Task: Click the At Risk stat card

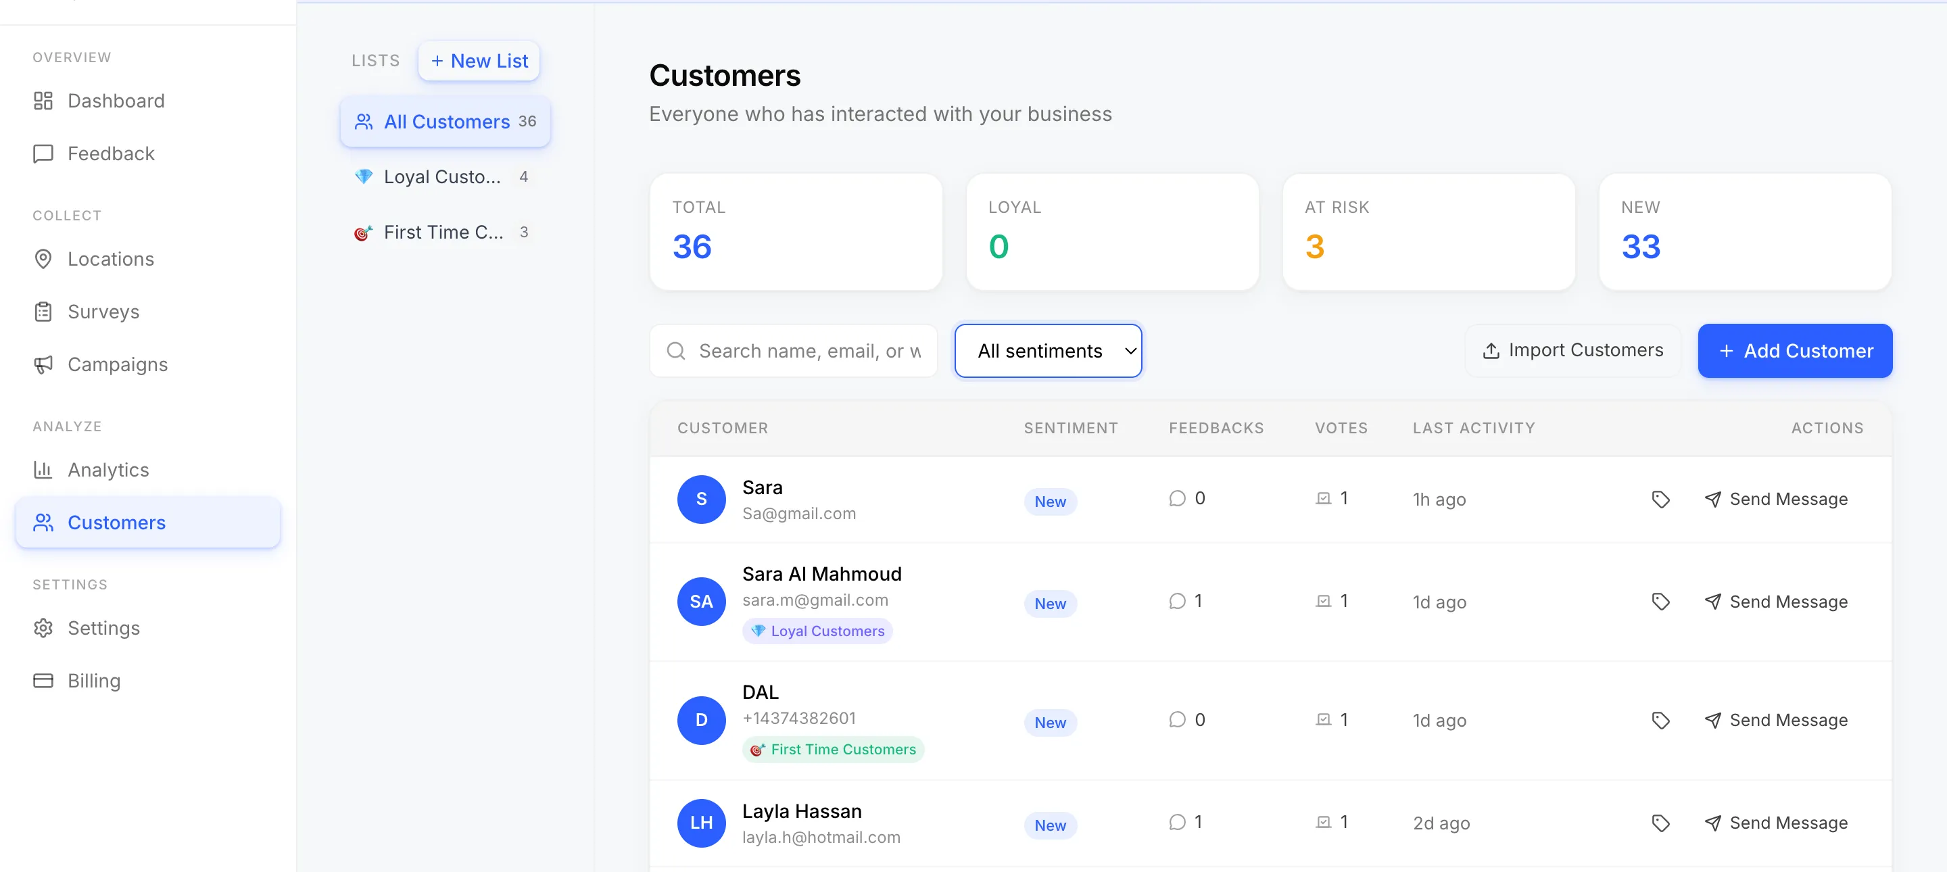Action: tap(1428, 232)
